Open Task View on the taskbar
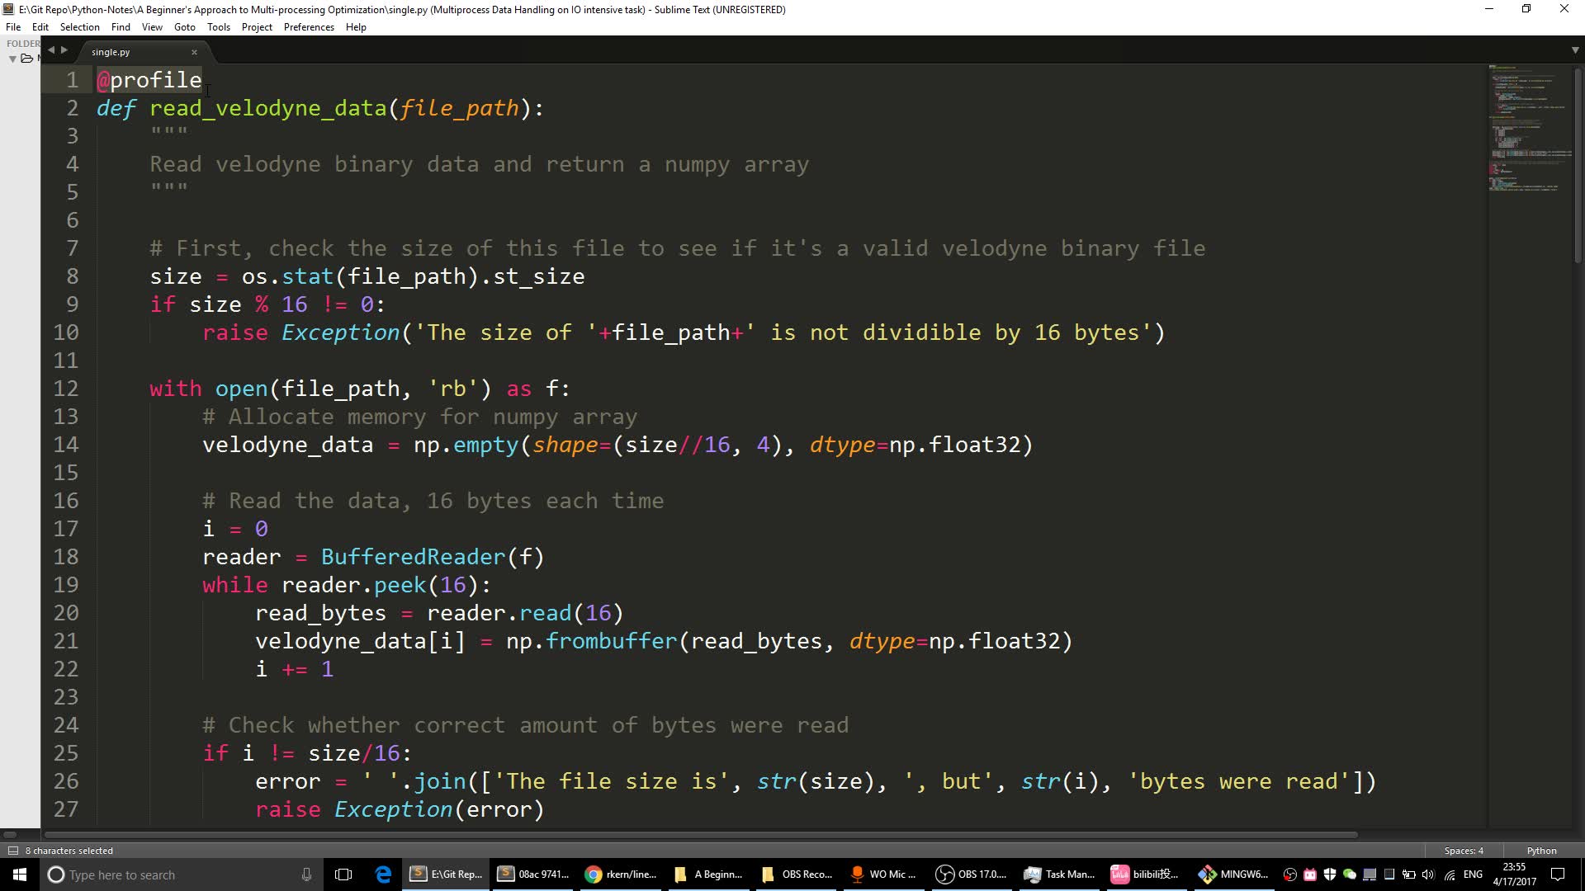The image size is (1585, 891). (x=343, y=874)
